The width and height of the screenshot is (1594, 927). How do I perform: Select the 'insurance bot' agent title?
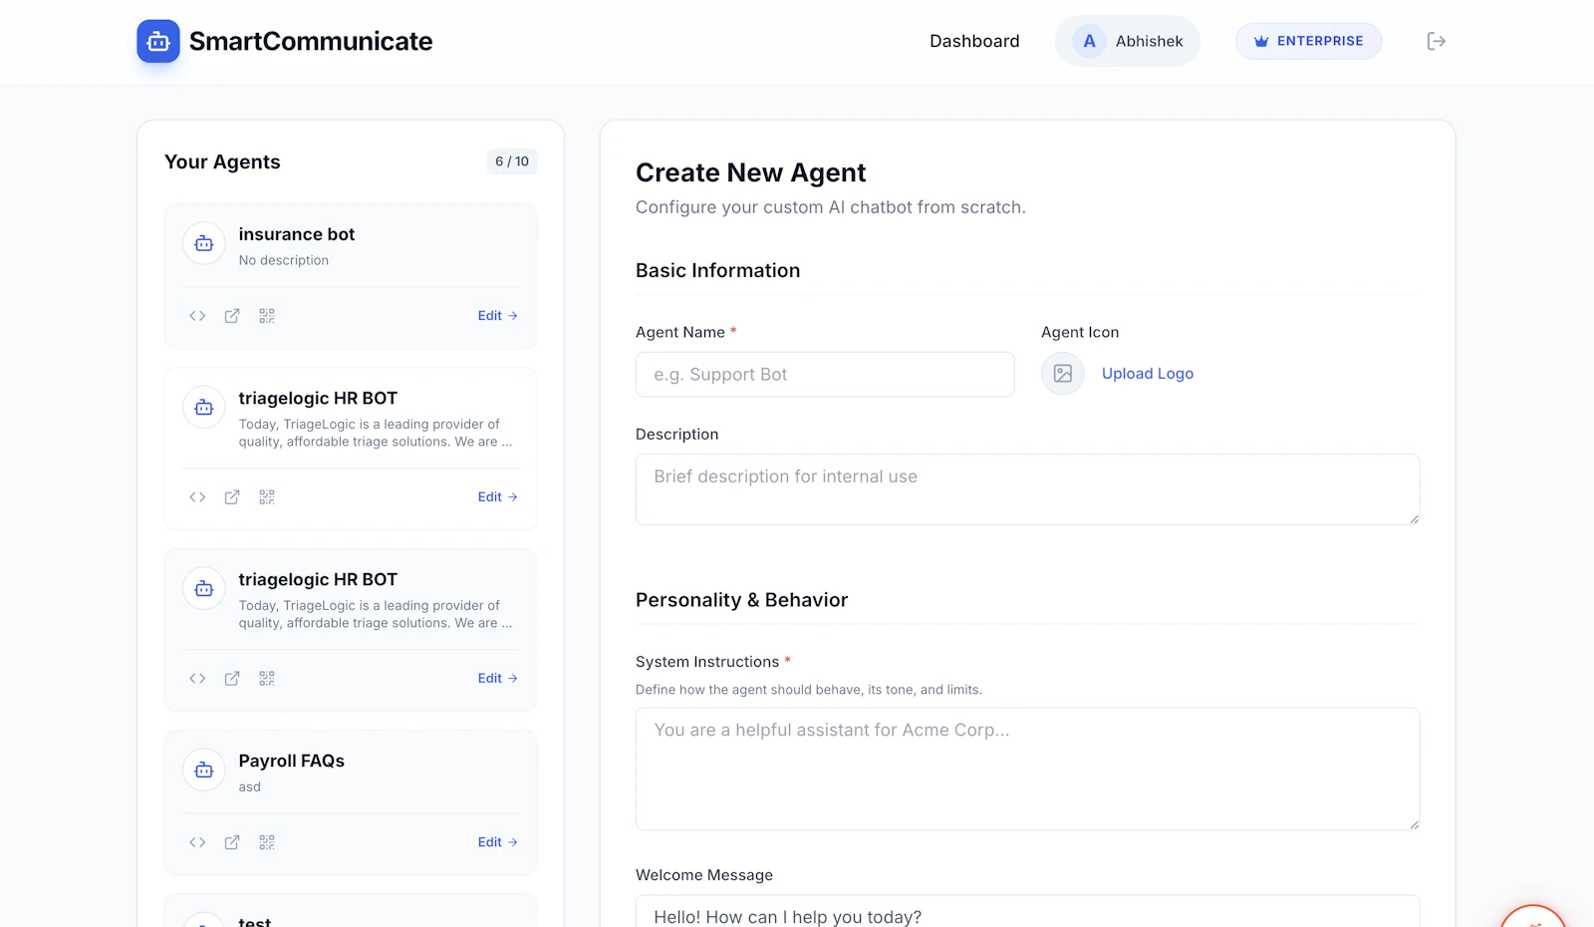[297, 234]
